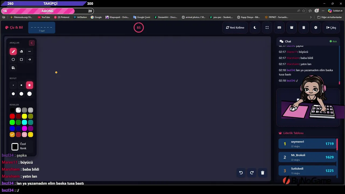Click the Çiz & Bil logo
Screen dimensions: 345x194
click(14, 27)
